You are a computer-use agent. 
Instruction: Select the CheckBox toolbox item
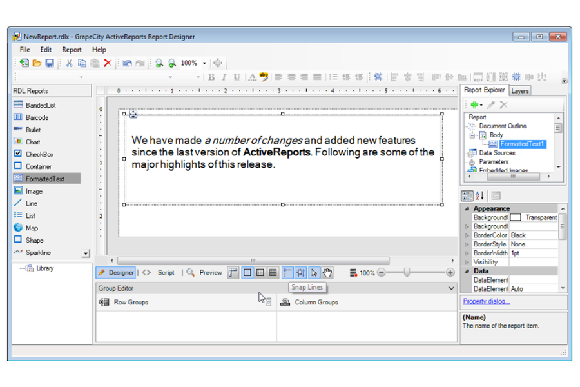coord(39,154)
